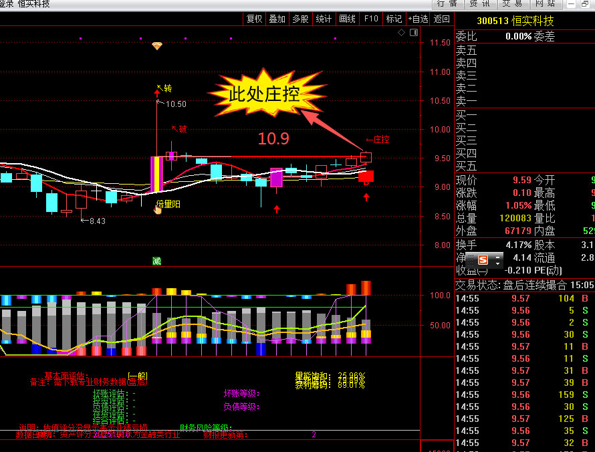Image resolution: width=595 pixels, height=452 pixels.
Task: Click the 复权 toolbar button
Action: (254, 19)
